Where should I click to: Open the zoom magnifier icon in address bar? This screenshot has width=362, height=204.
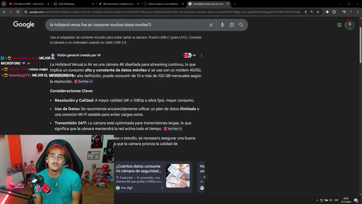pos(312,12)
